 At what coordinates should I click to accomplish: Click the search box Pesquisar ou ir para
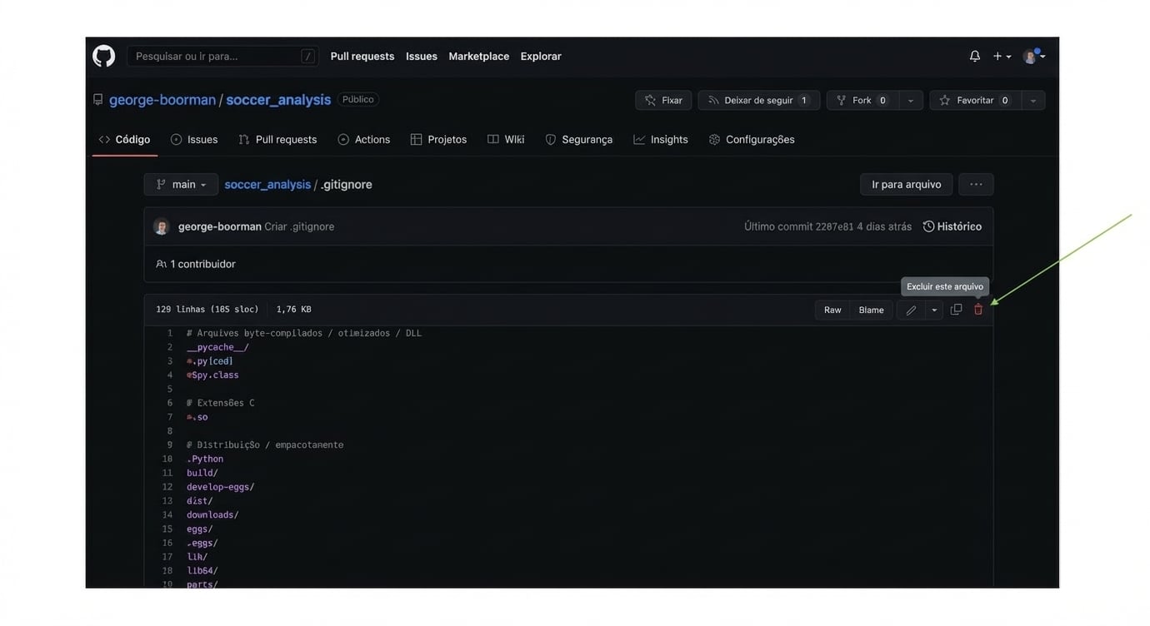(x=217, y=57)
